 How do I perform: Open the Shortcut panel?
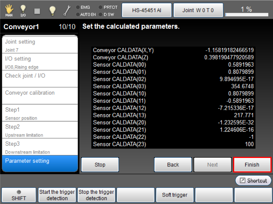(x=253, y=181)
